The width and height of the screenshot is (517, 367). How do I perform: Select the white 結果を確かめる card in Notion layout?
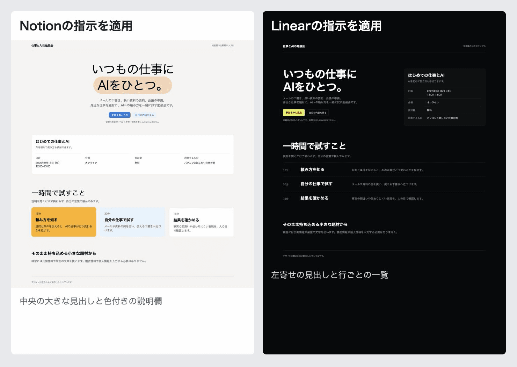202,222
